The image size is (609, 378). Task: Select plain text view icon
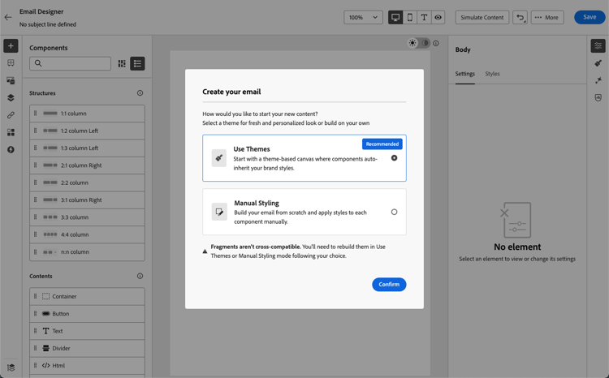424,18
